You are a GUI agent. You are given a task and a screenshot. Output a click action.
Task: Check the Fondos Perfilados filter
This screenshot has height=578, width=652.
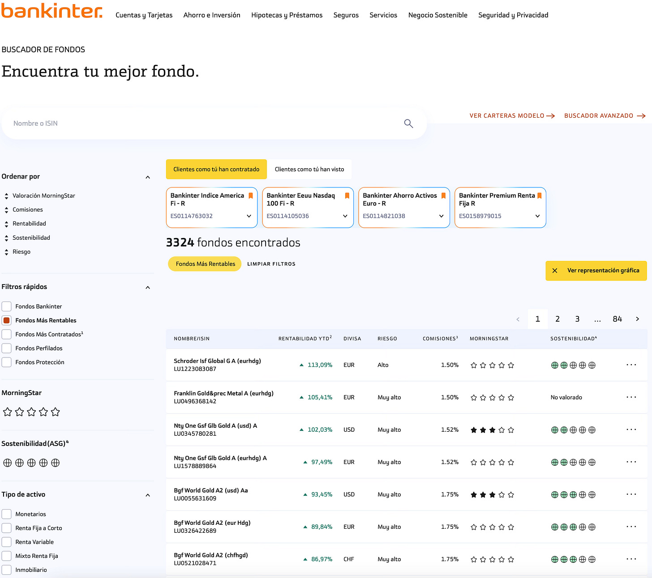pyautogui.click(x=7, y=348)
